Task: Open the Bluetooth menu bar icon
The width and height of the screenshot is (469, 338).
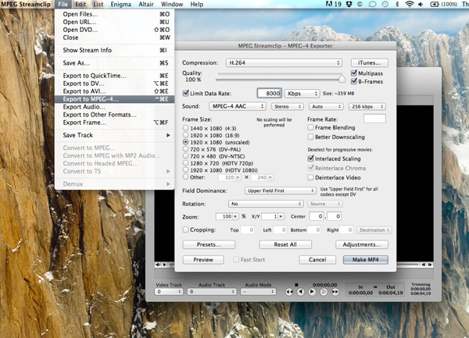Action: point(397,4)
